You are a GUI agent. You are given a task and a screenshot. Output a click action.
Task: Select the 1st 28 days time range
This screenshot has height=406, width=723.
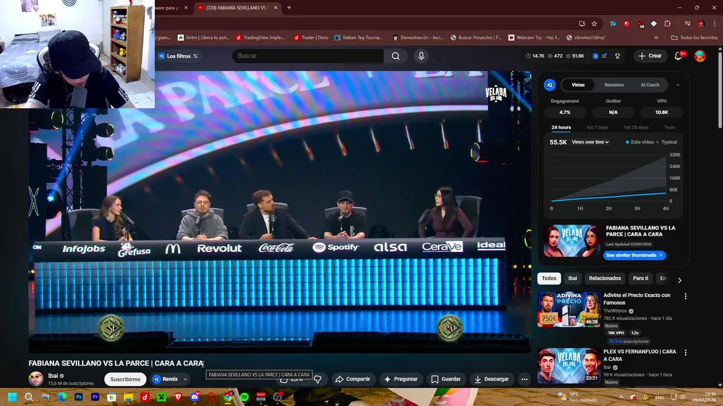point(636,127)
